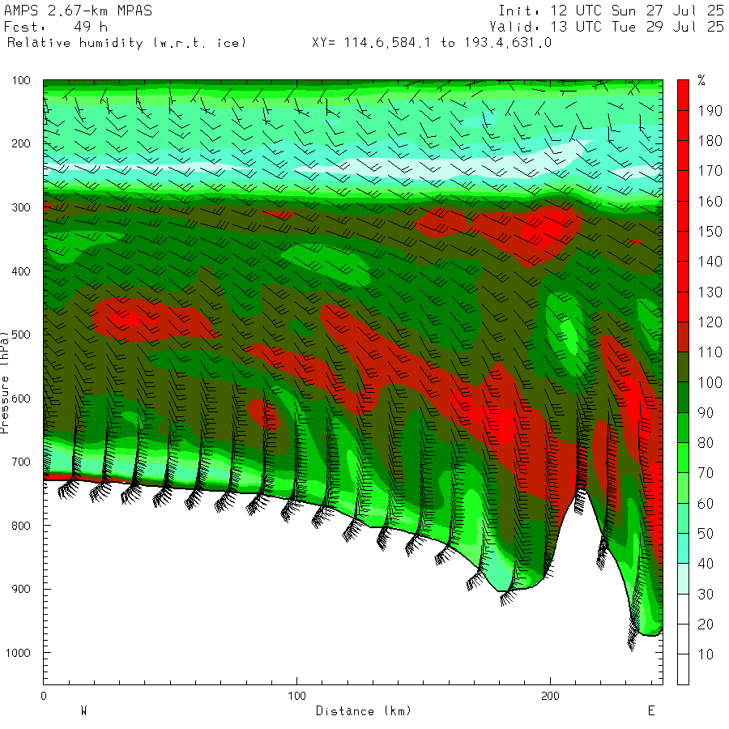The image size is (729, 729).
Task: Pick the bright red 180–190 colorbar swatch
Action: click(x=683, y=126)
